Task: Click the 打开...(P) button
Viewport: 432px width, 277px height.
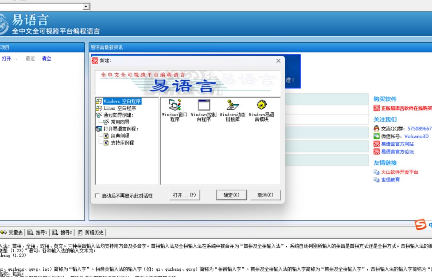Action: pos(184,195)
